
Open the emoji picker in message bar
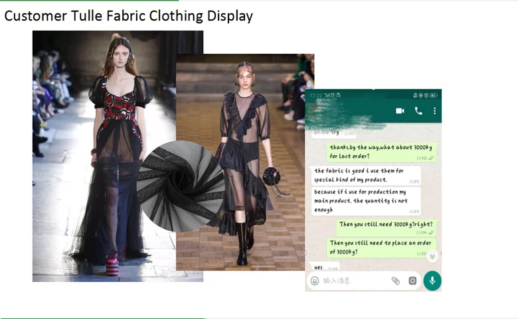315,281
